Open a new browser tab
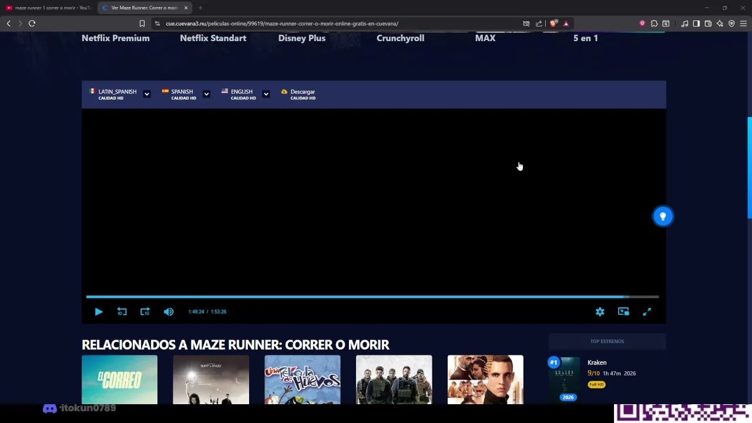 200,8
